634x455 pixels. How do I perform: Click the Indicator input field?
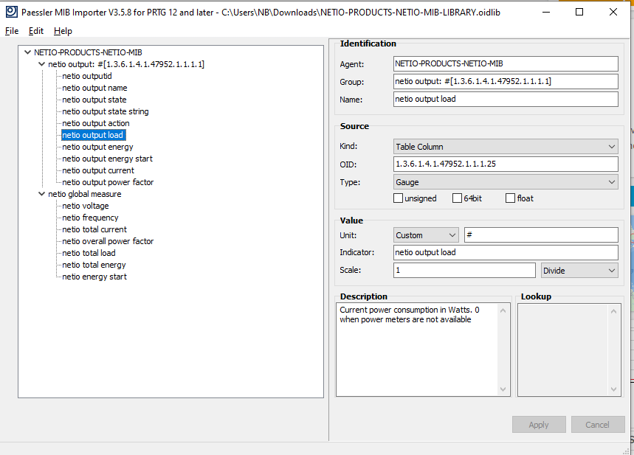point(506,252)
